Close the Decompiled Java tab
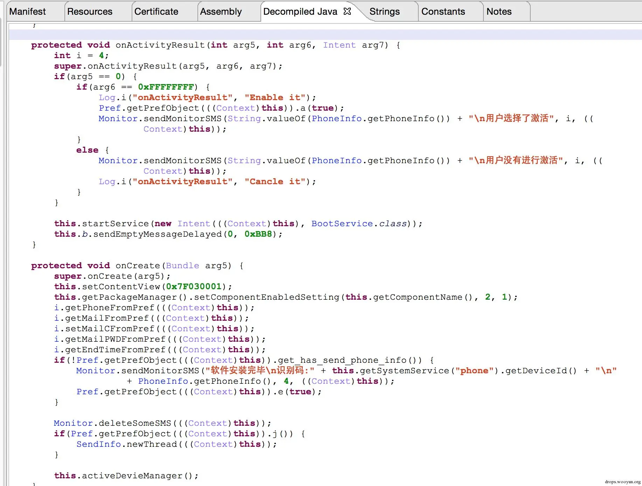642x486 pixels. (x=347, y=11)
